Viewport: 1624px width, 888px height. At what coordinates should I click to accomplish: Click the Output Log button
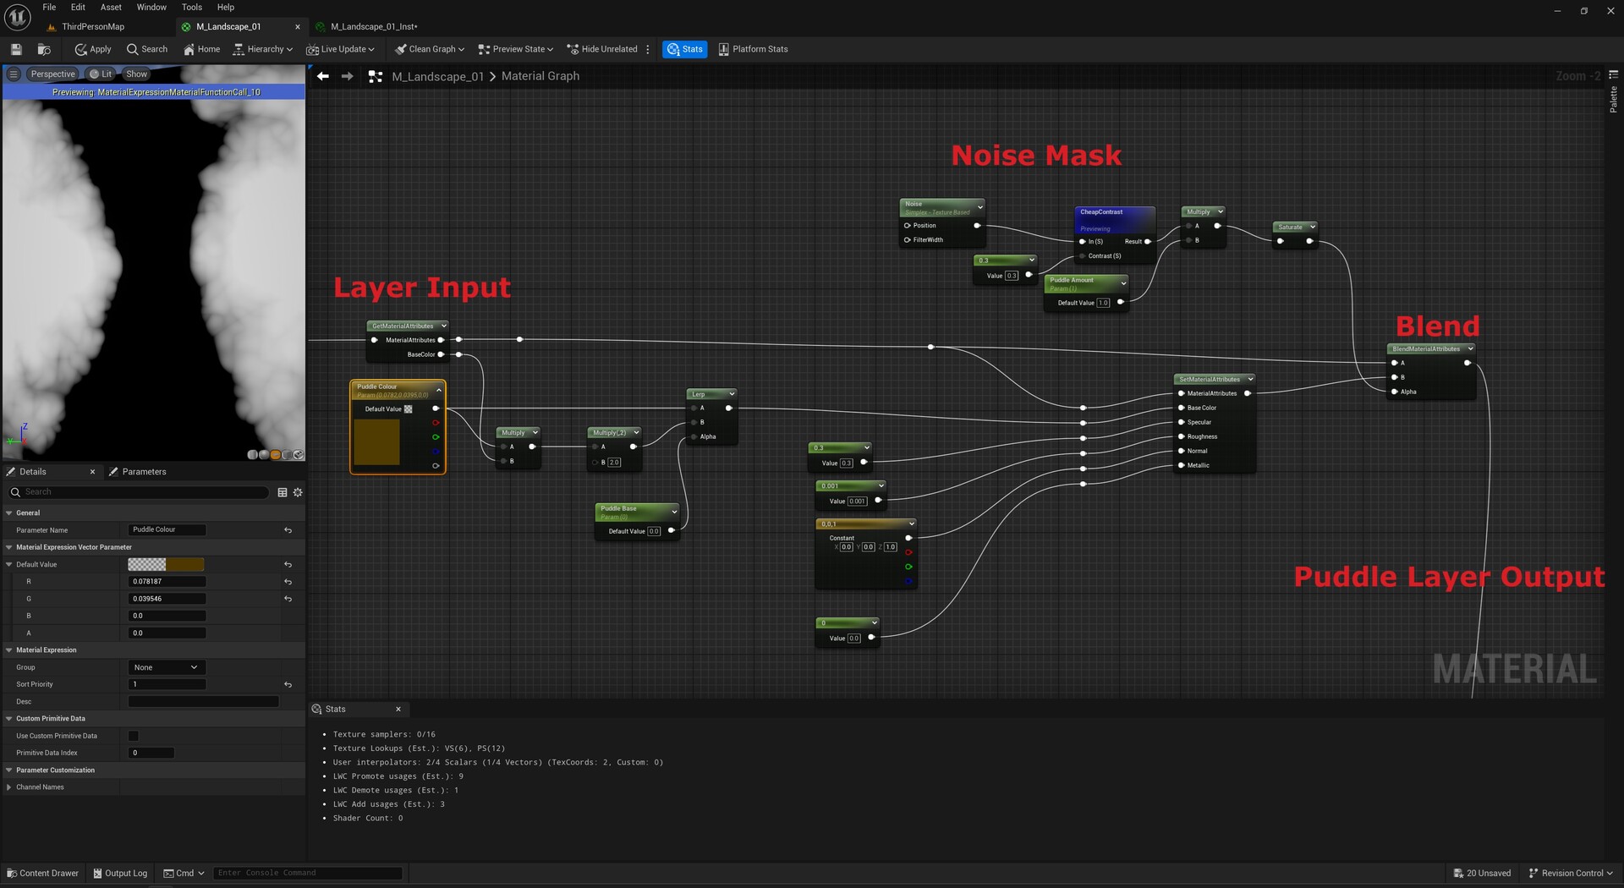(x=120, y=873)
